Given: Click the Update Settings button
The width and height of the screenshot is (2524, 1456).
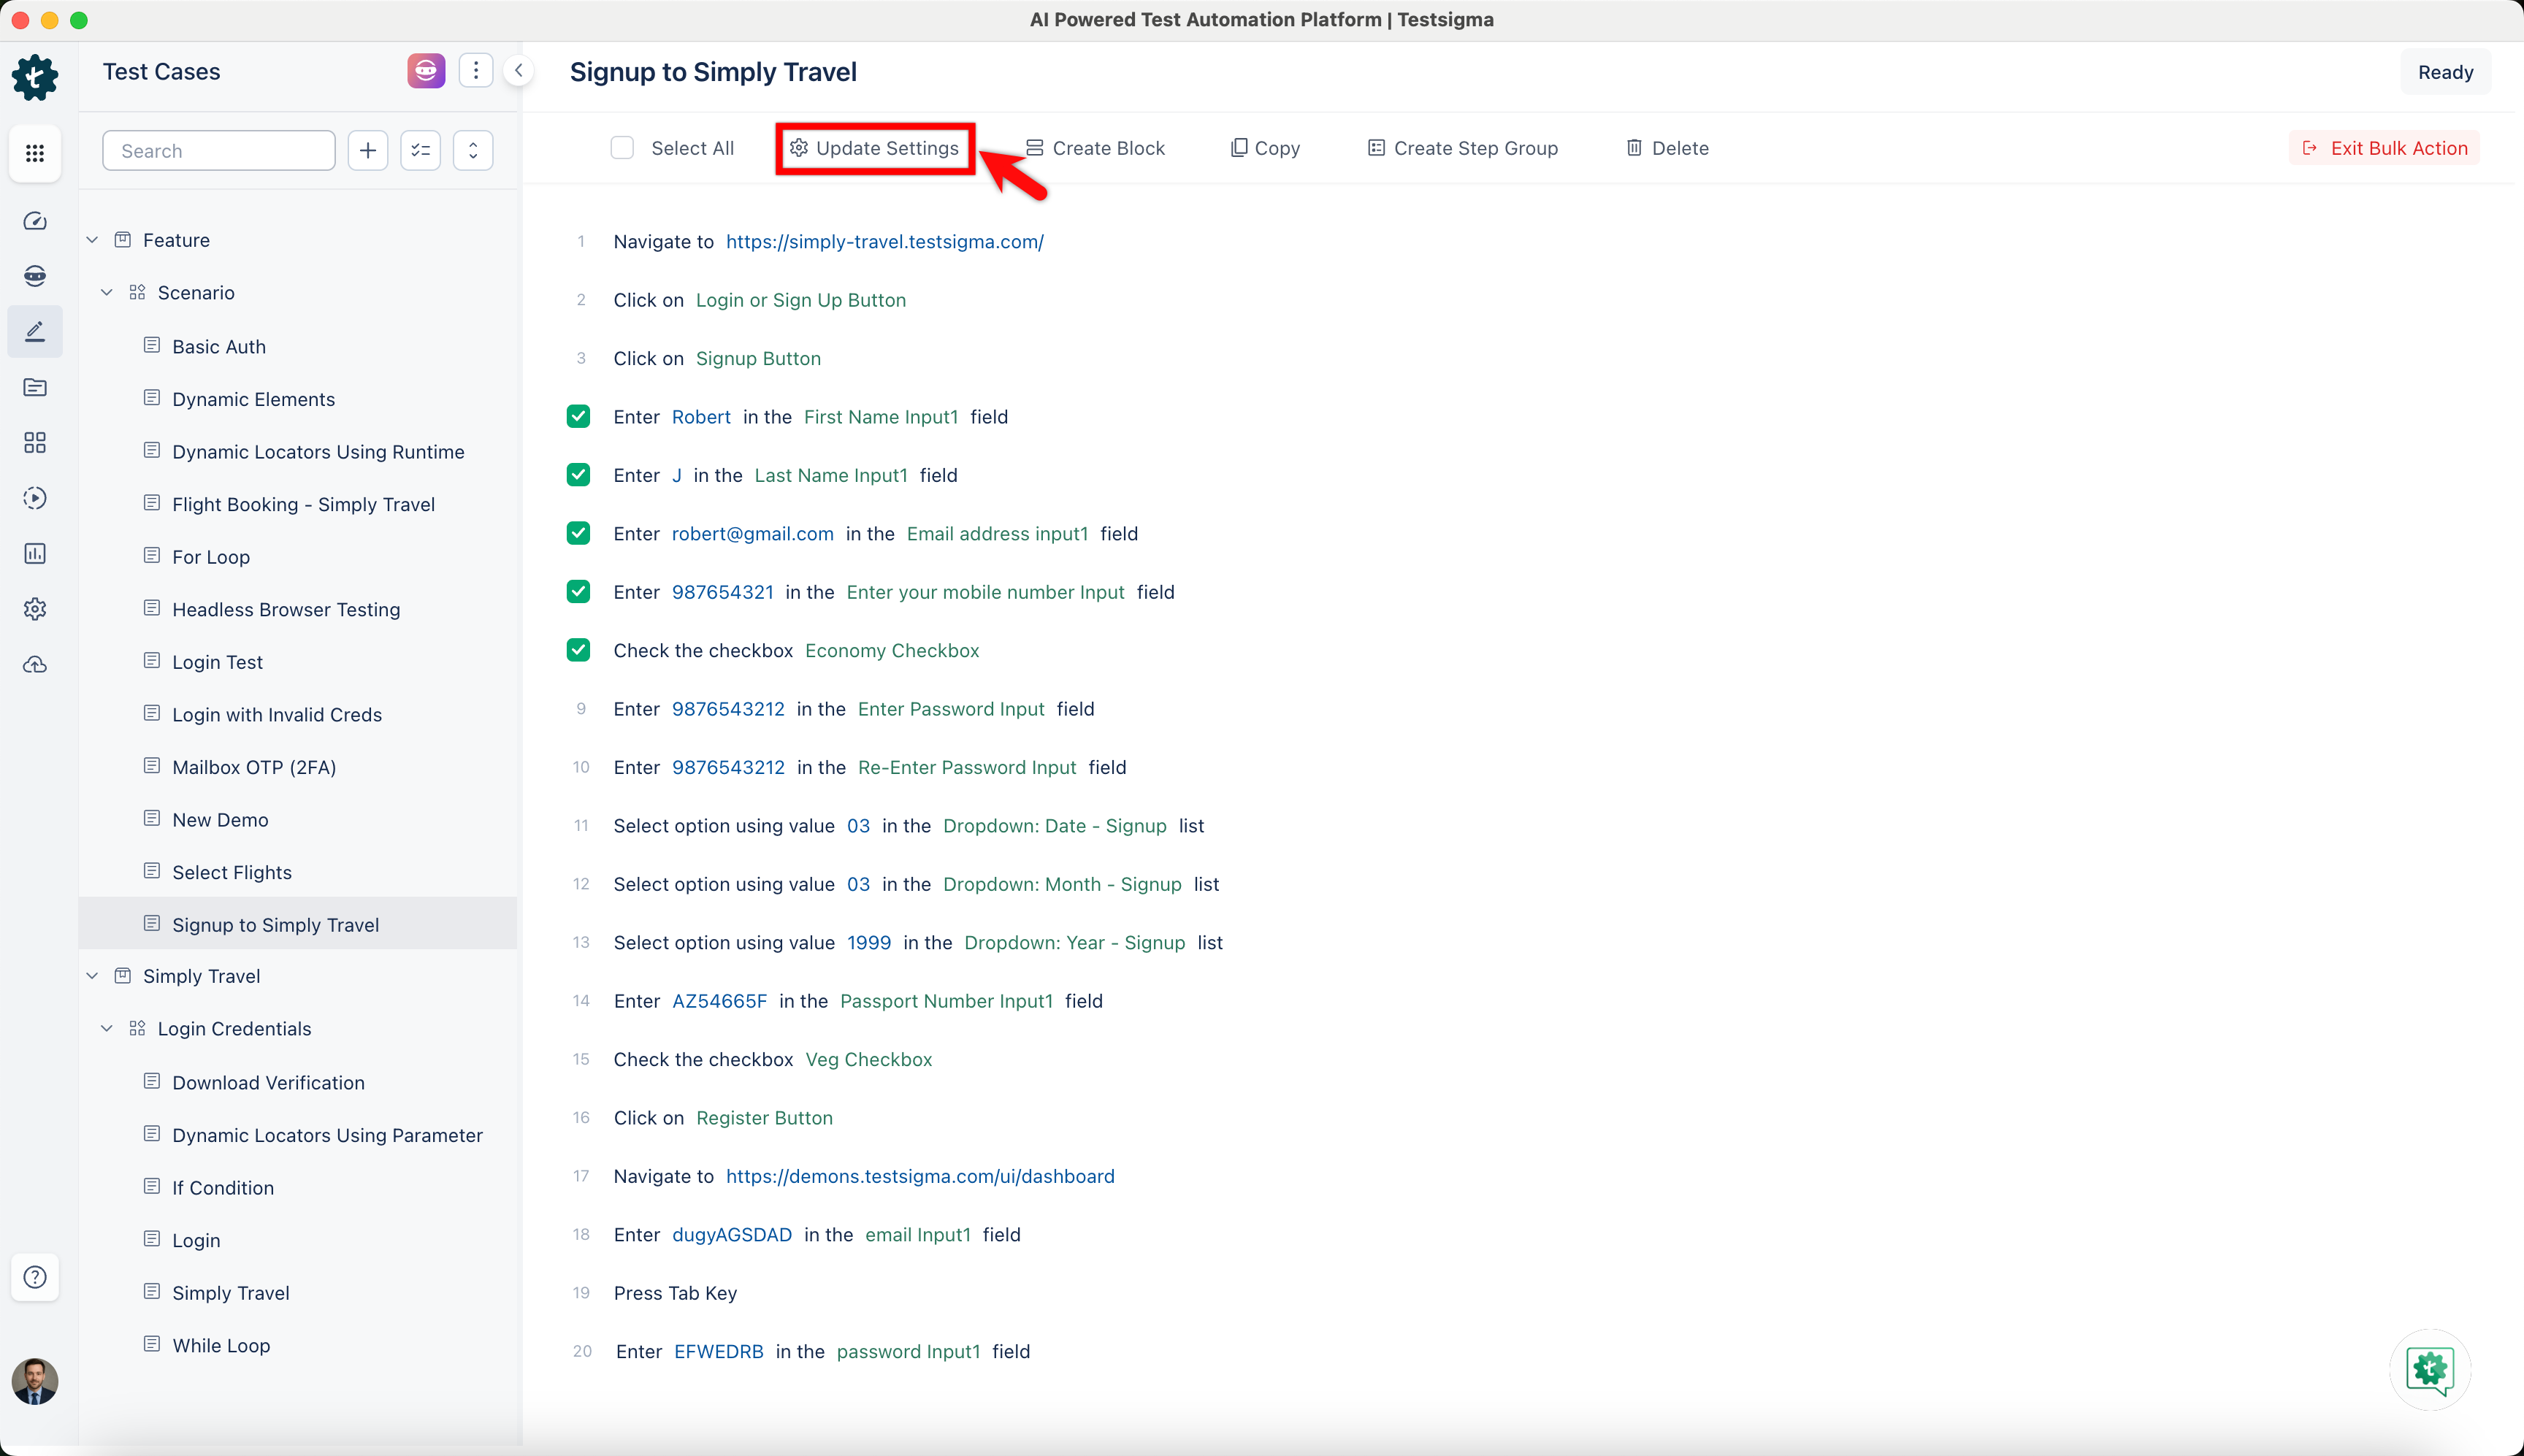Looking at the screenshot, I should click(875, 148).
